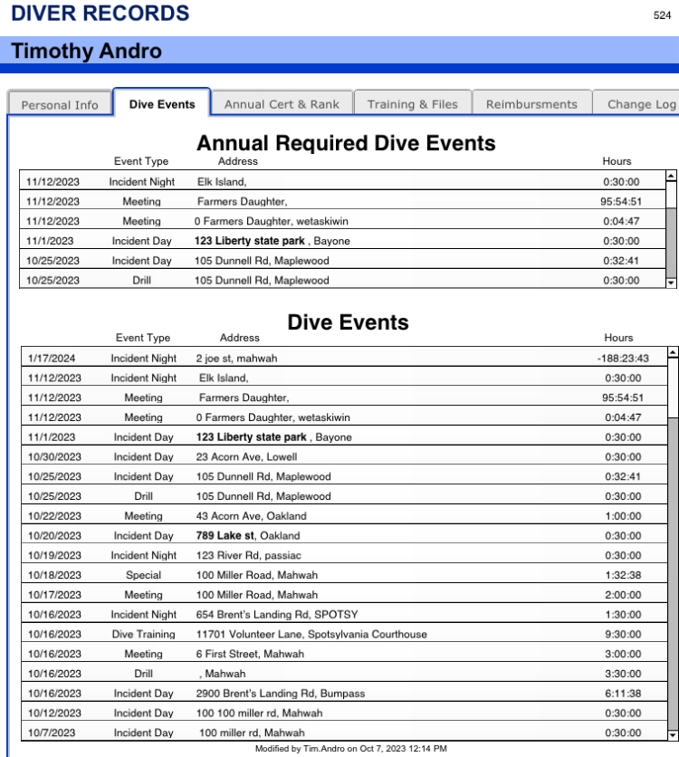Click '123 River Rd, passiac' address

[249, 555]
